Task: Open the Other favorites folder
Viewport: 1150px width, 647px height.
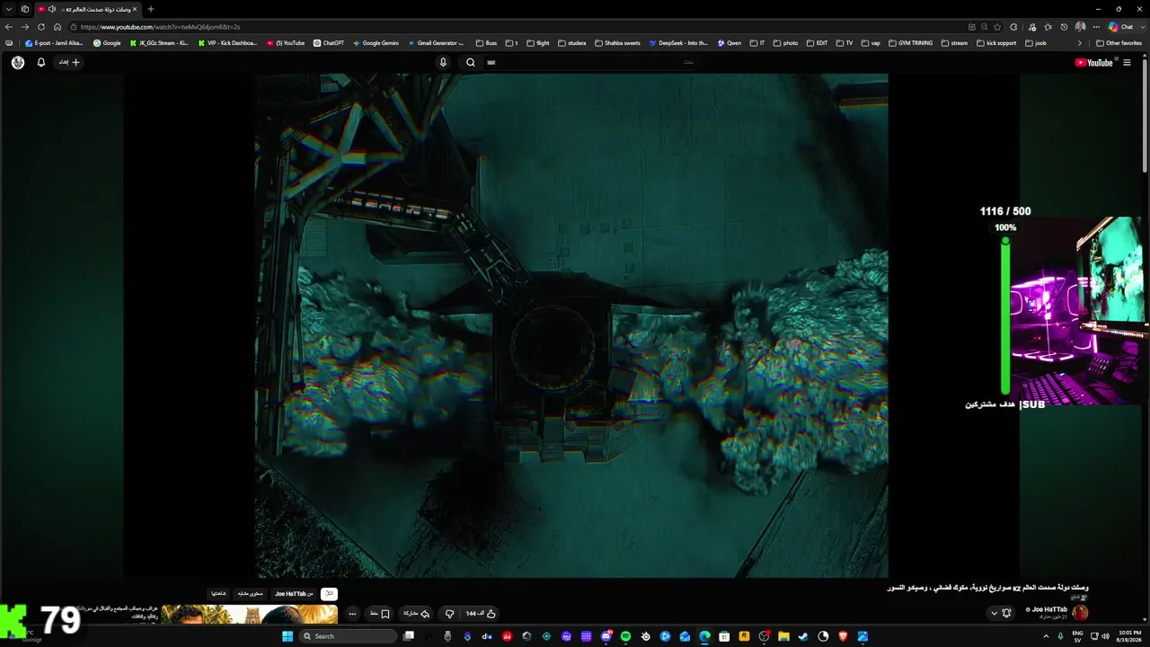Action: coord(1119,43)
